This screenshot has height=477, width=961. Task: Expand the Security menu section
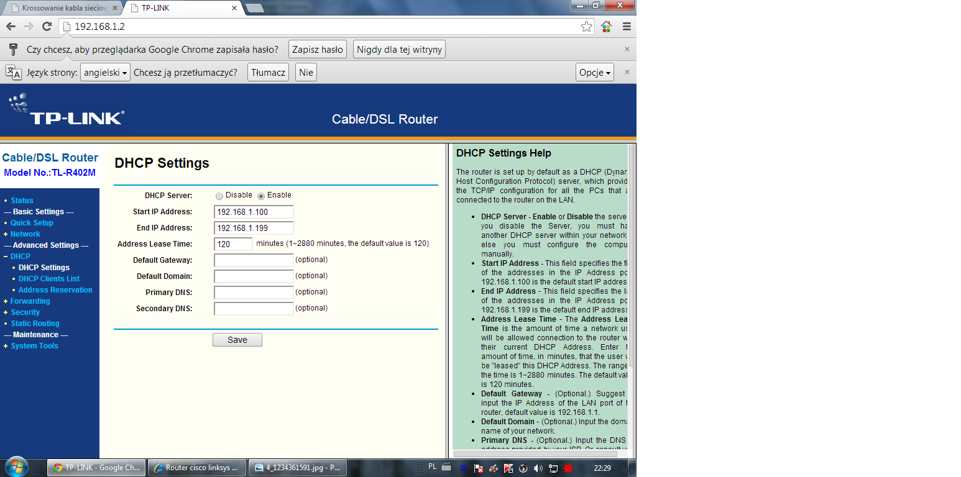coord(25,312)
